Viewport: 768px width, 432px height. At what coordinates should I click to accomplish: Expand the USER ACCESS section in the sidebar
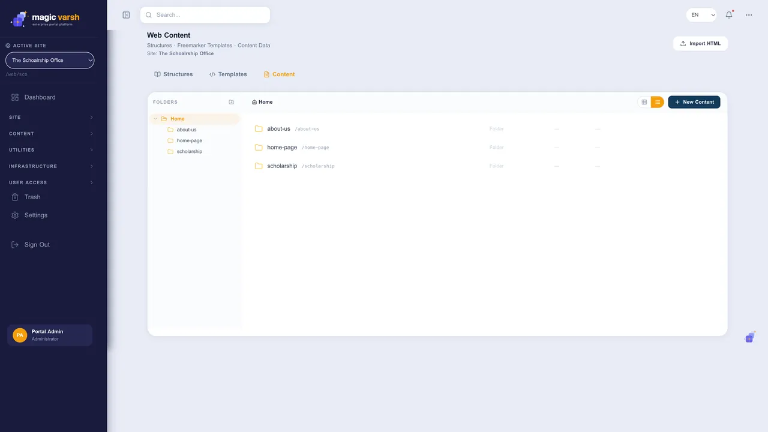click(x=50, y=182)
